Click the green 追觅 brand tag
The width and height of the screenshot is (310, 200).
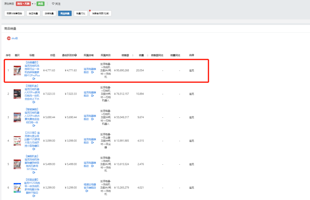coord(40,4)
